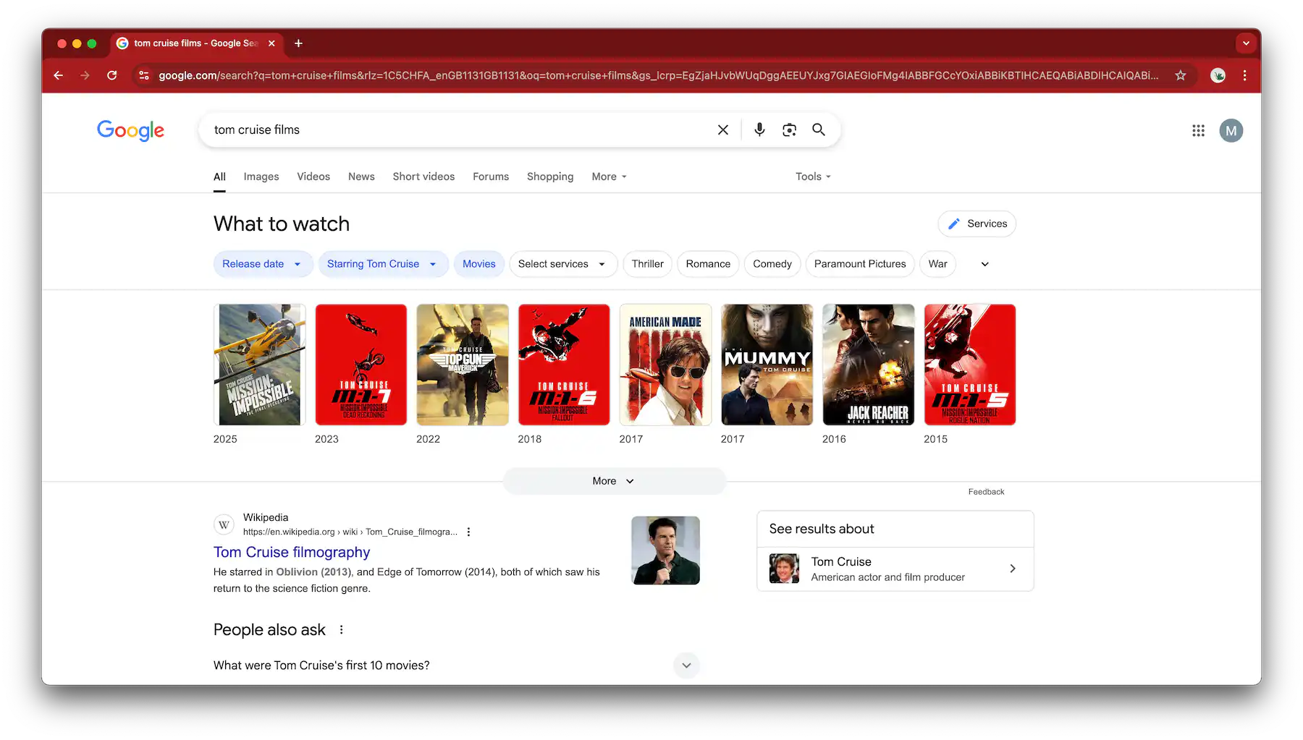Image resolution: width=1303 pixels, height=740 pixels.
Task: Open the Chrome profile avatar in toolbar
Action: [x=1218, y=75]
